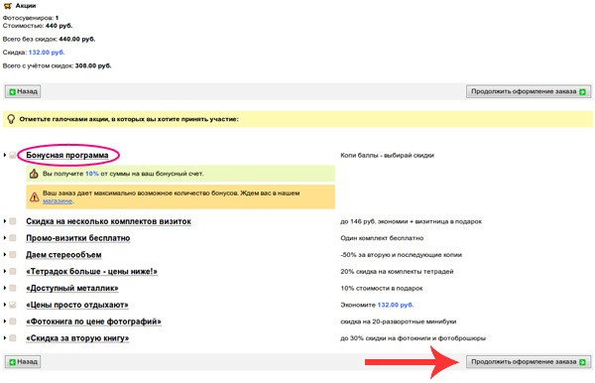The height and width of the screenshot is (383, 595).
Task: Click the 10% value in bonus message
Action: (92, 174)
